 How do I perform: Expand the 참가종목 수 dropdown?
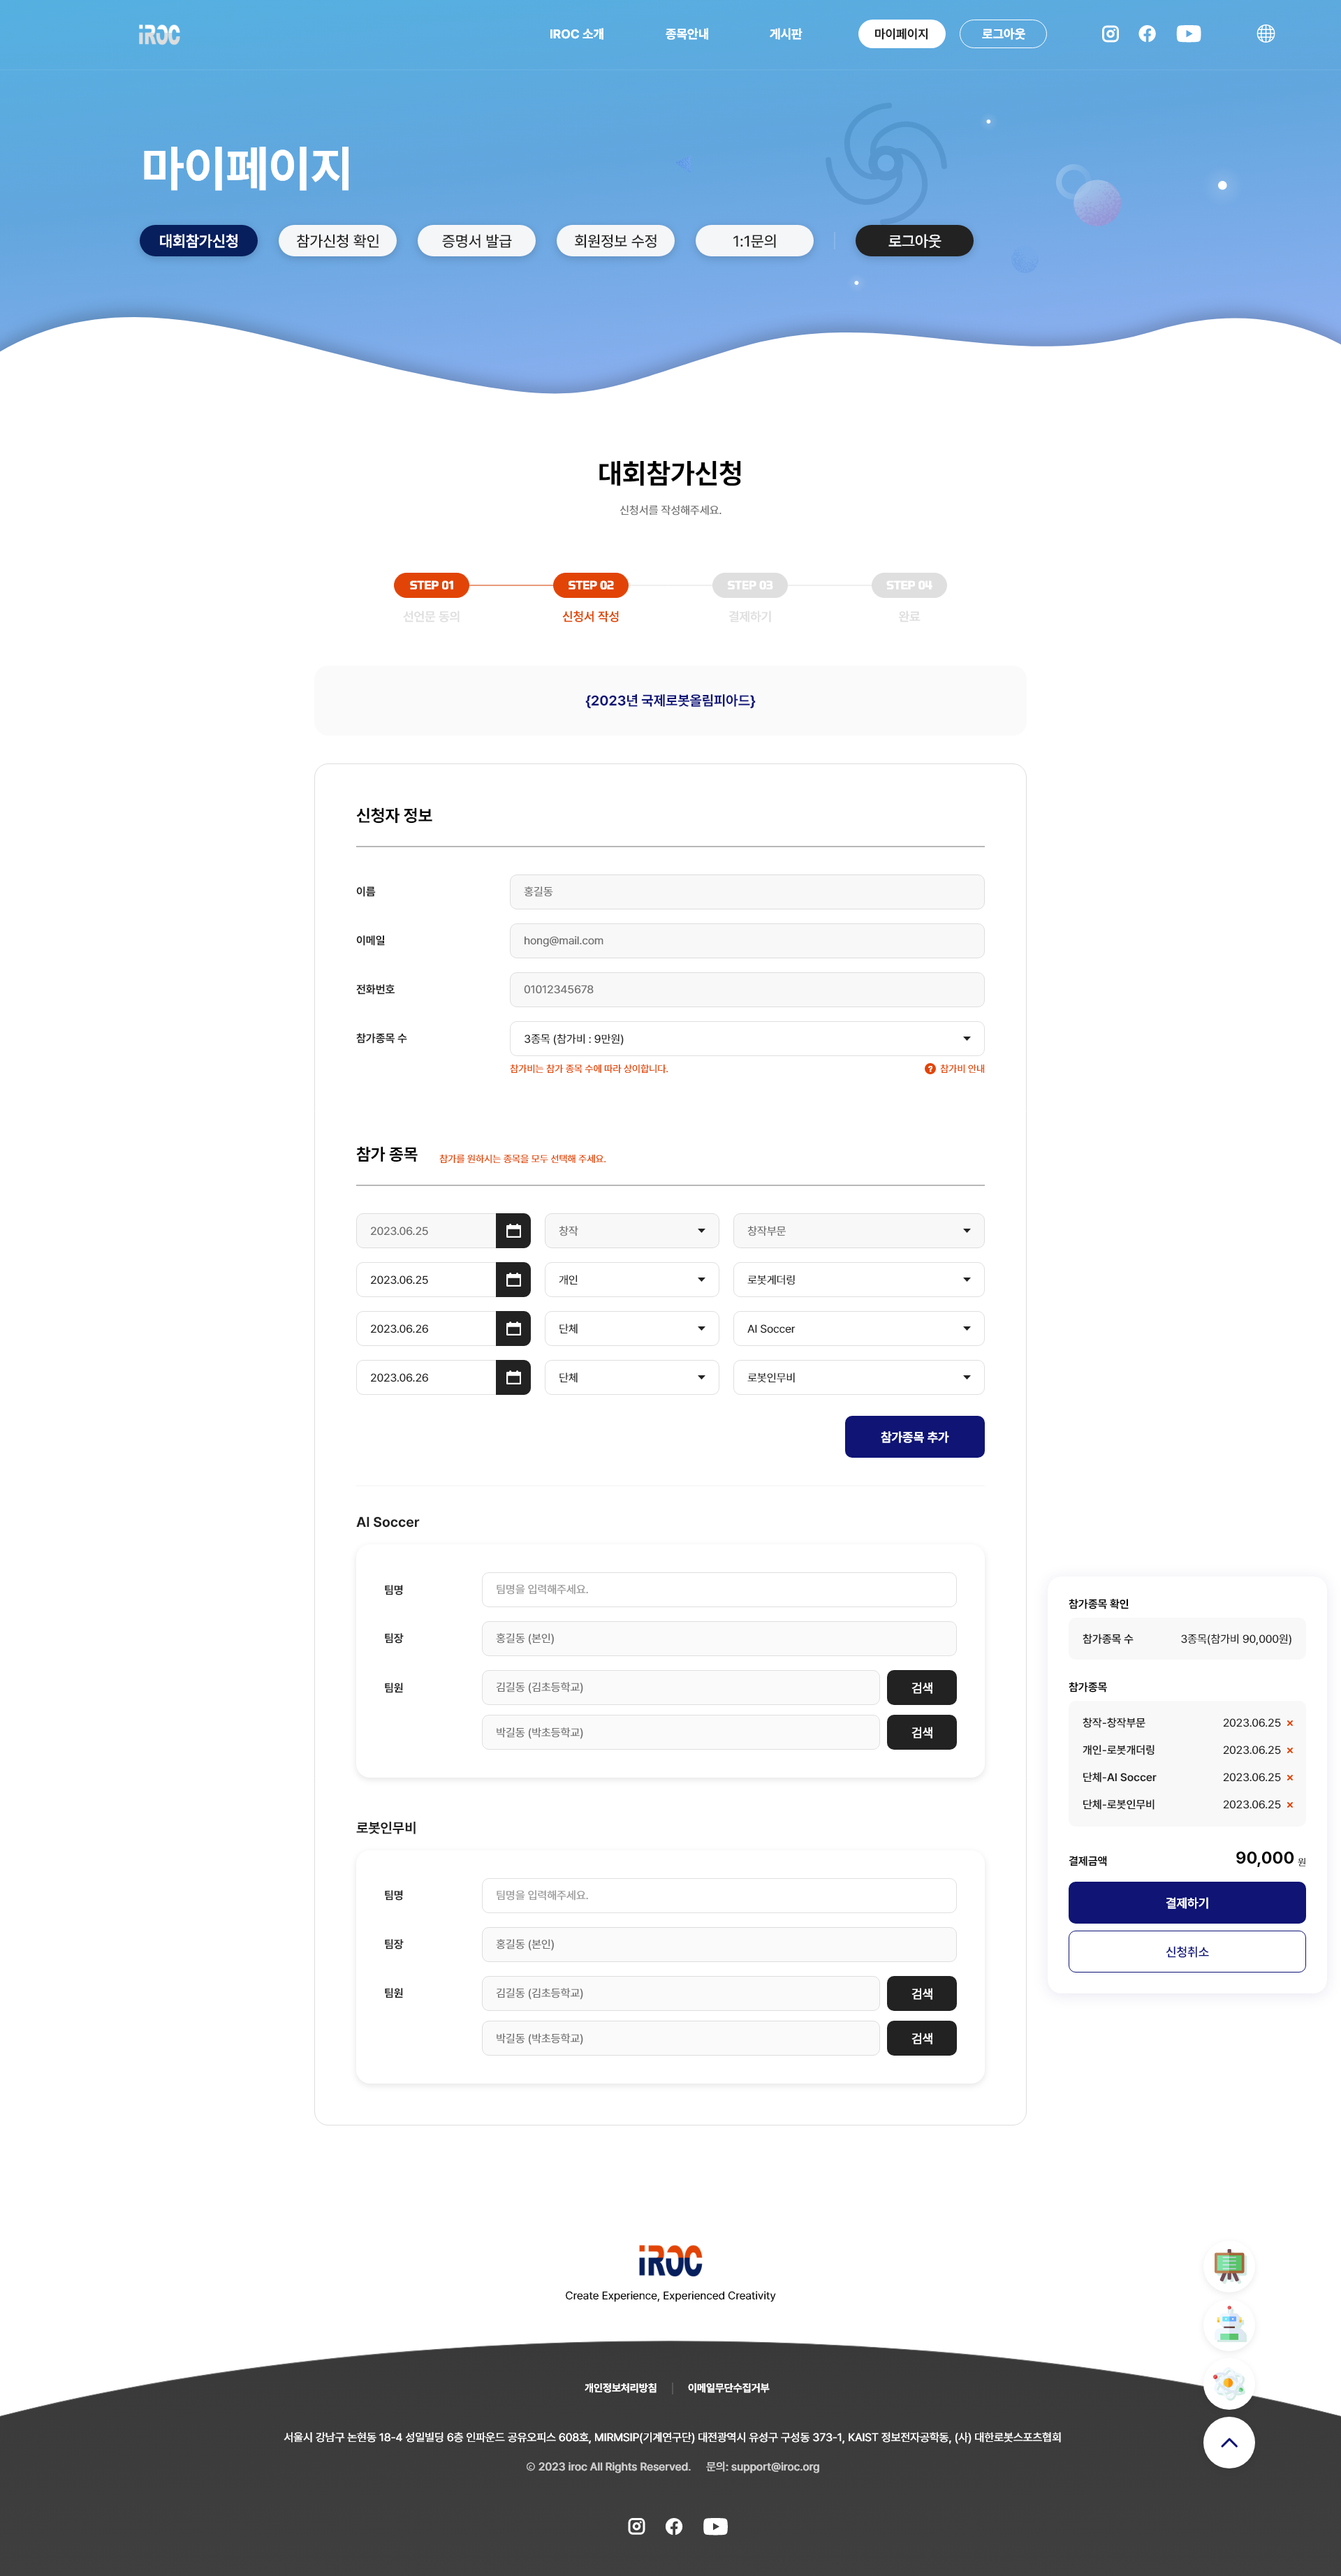(x=746, y=1038)
